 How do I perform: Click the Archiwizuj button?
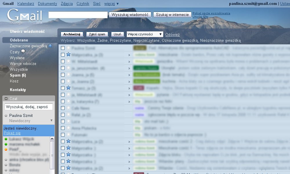click(72, 34)
